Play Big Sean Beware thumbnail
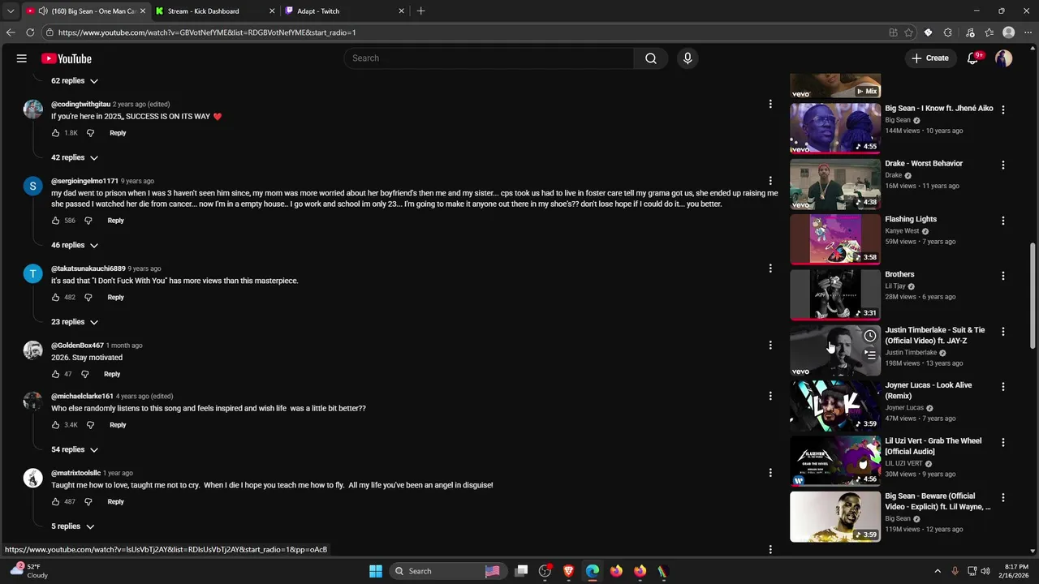Screen dimensions: 1039x584 click(835, 517)
